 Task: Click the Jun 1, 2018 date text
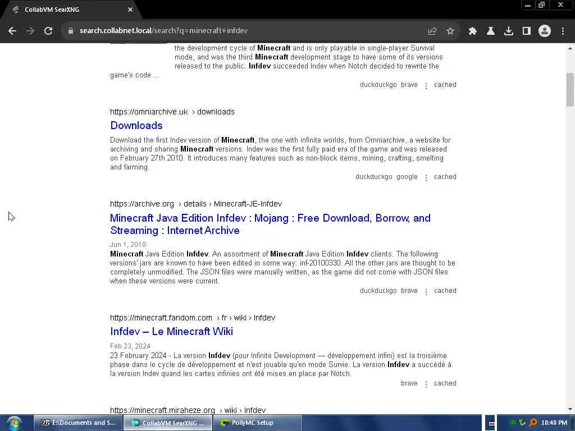(128, 245)
